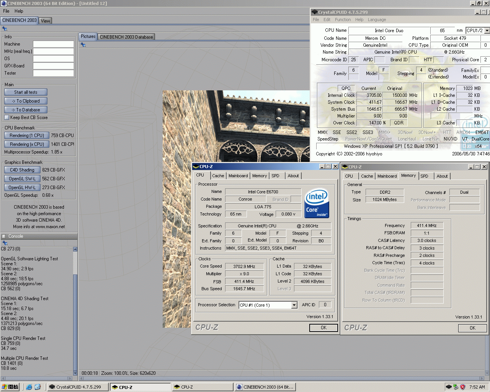
Task: Click OK in the right CPU-Z Memory window
Action: point(472,328)
